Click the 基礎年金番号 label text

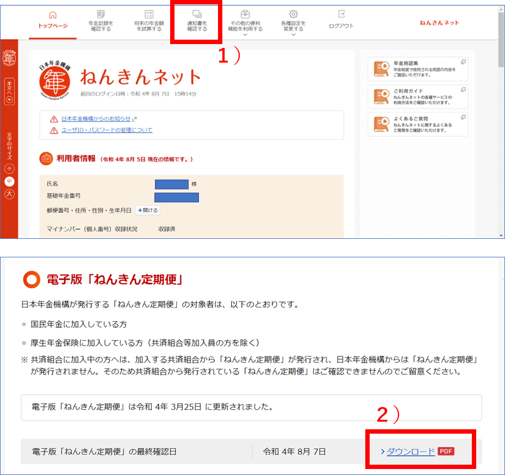tap(64, 196)
